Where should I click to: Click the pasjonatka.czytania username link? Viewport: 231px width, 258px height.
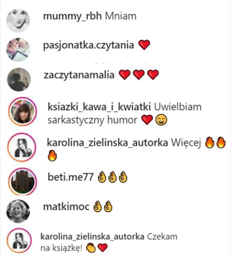coord(88,45)
